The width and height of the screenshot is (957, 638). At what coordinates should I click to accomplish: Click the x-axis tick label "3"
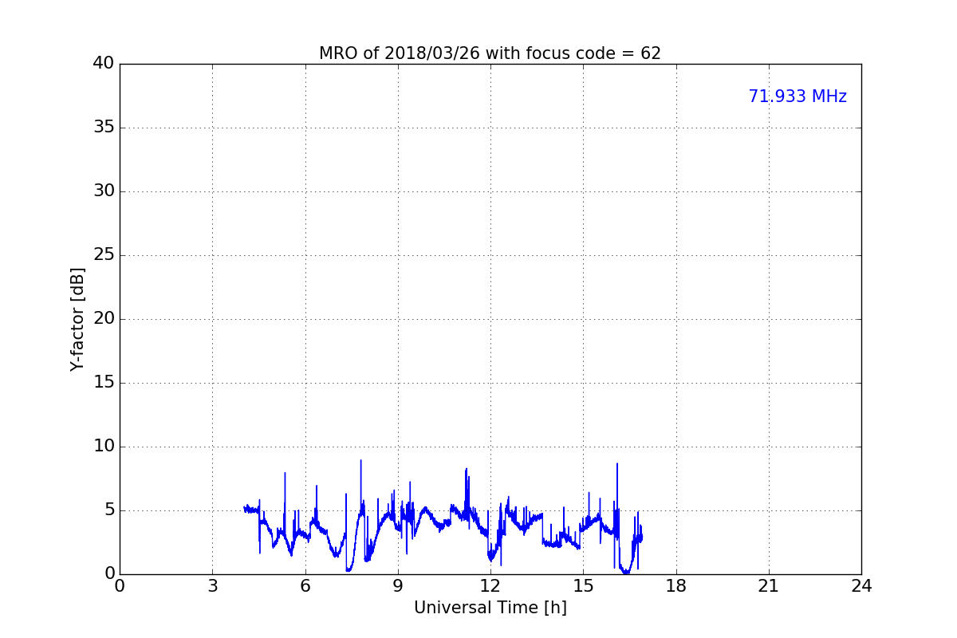coord(212,586)
